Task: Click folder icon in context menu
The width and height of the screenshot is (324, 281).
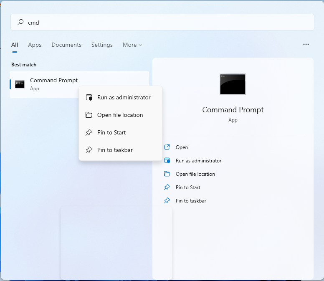Action: pyautogui.click(x=89, y=115)
